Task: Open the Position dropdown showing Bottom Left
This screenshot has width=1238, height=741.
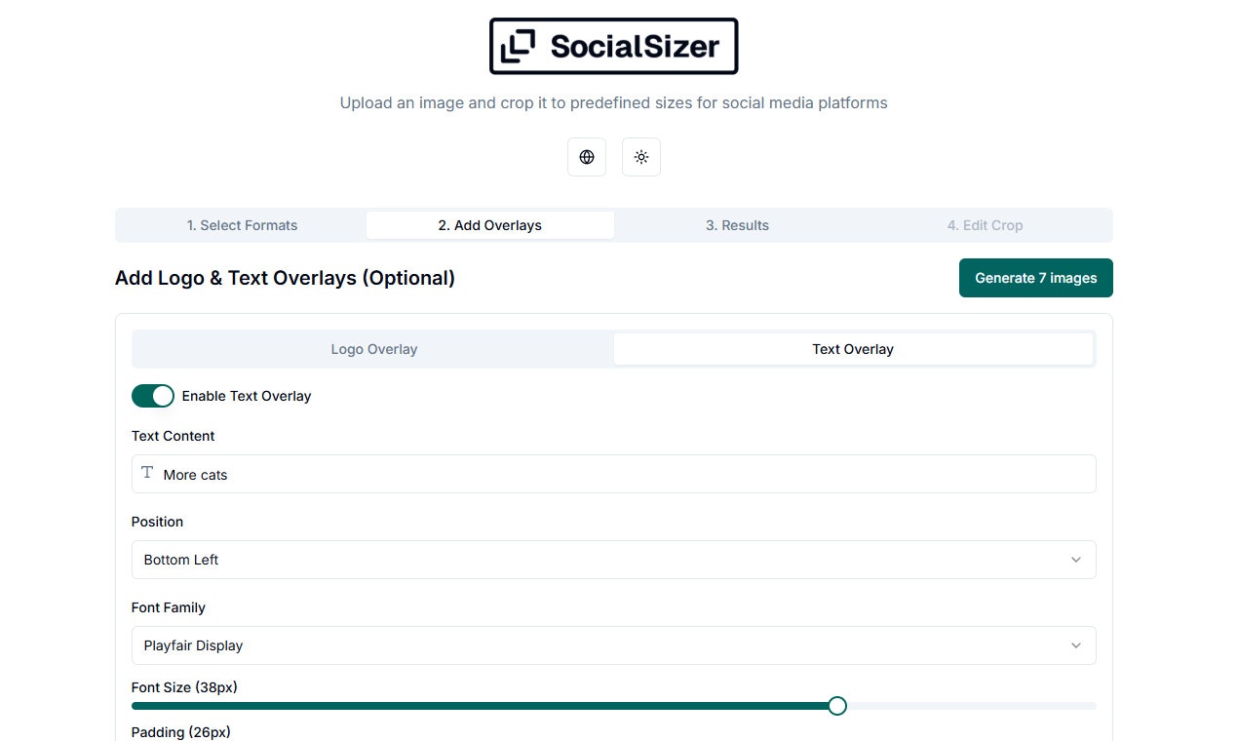Action: 614,560
